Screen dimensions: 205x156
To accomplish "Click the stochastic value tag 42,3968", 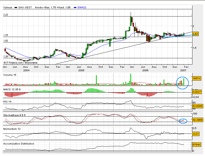I will [197, 120].
